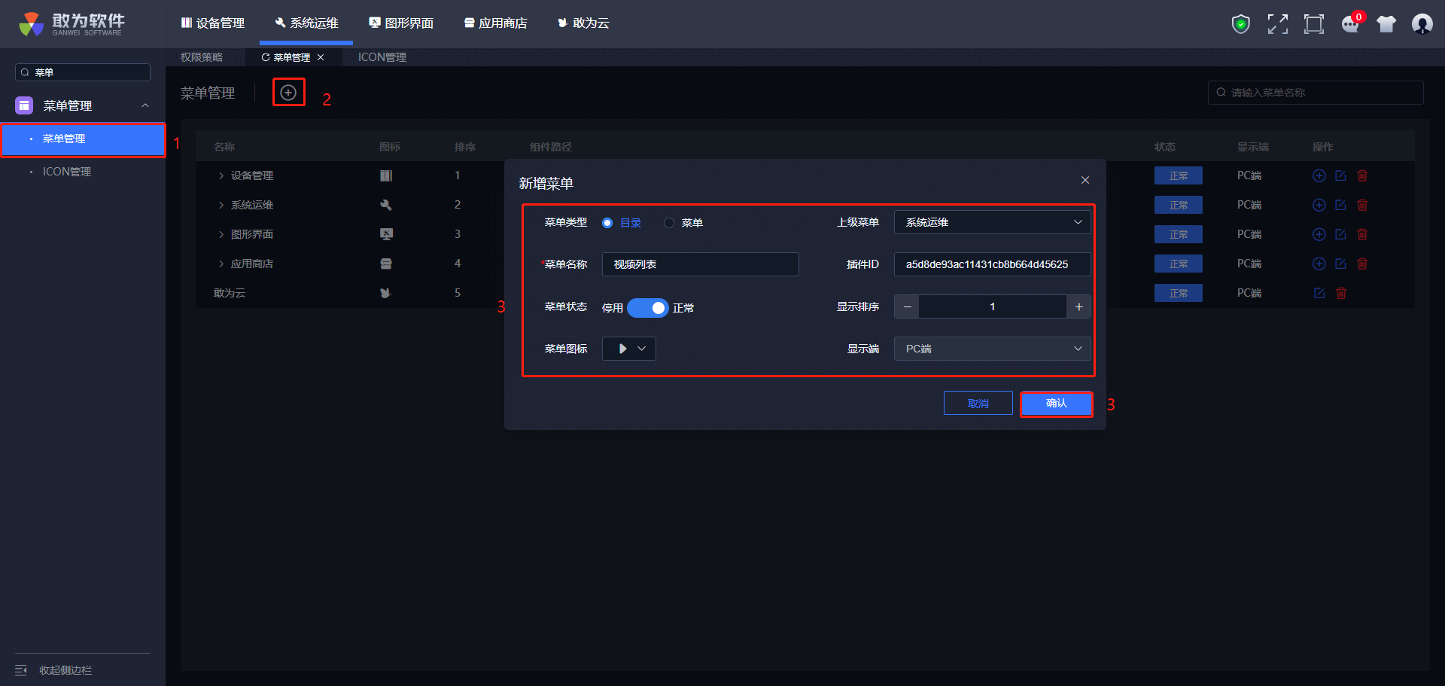Click the 取消 button

(x=978, y=404)
